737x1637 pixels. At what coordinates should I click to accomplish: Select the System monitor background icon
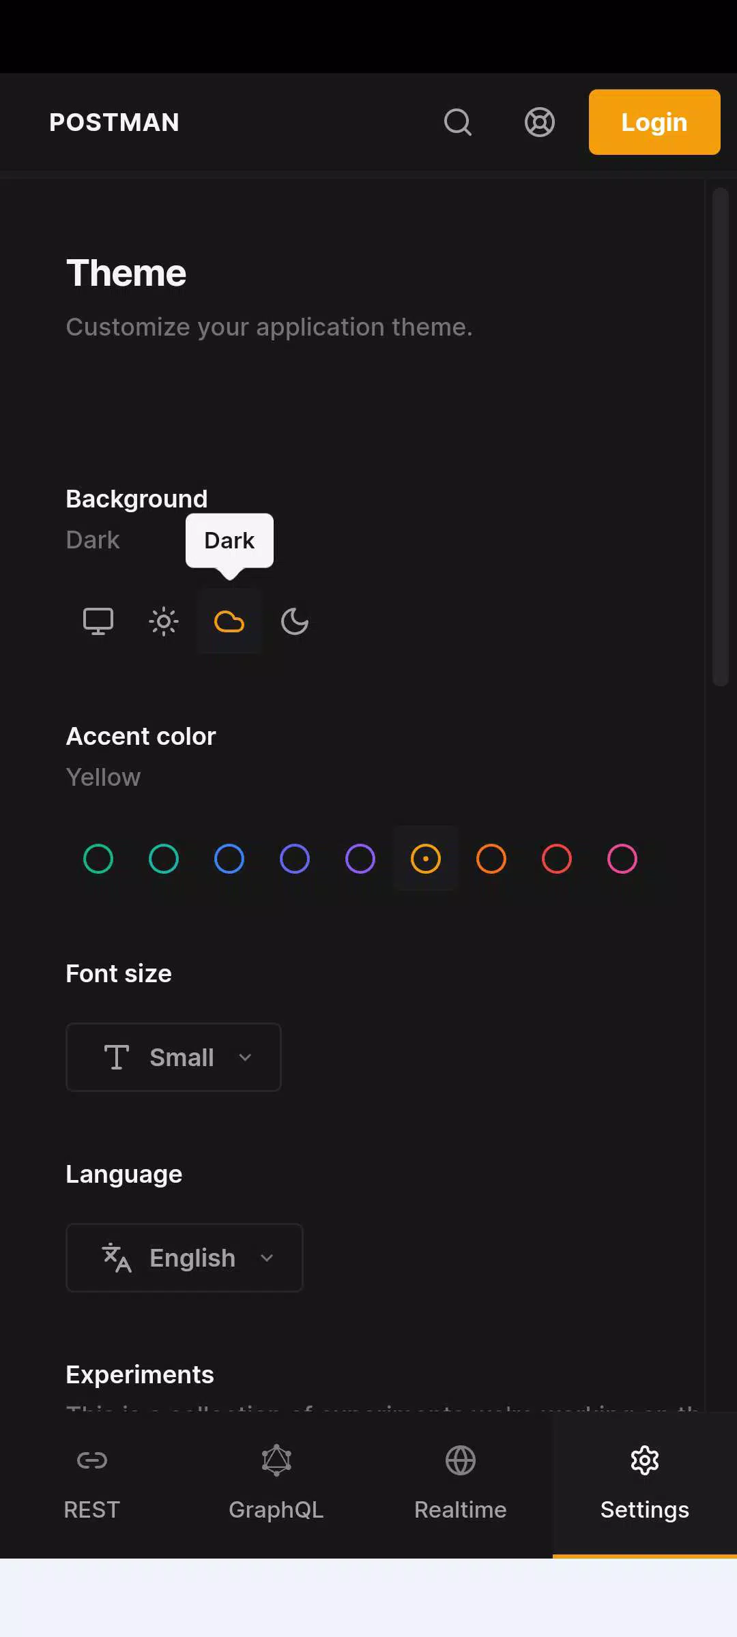click(98, 621)
